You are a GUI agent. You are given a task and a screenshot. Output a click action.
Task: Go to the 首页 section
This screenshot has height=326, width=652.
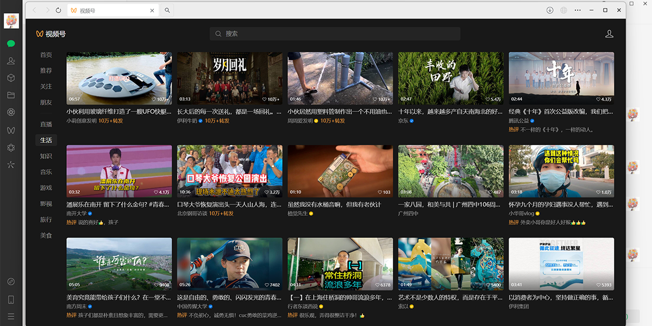click(x=46, y=55)
